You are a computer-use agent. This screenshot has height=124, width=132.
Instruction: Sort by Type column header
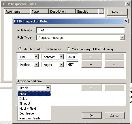39,12
